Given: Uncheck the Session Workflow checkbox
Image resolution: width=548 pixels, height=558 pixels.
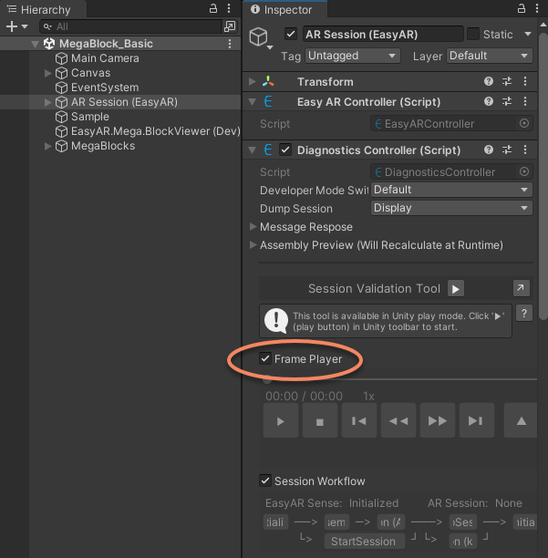Looking at the screenshot, I should click(265, 480).
